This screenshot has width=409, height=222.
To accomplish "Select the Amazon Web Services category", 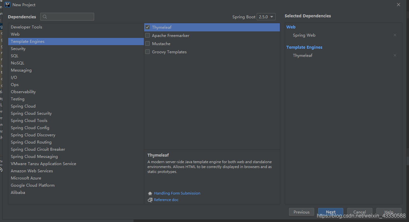I will point(76,171).
